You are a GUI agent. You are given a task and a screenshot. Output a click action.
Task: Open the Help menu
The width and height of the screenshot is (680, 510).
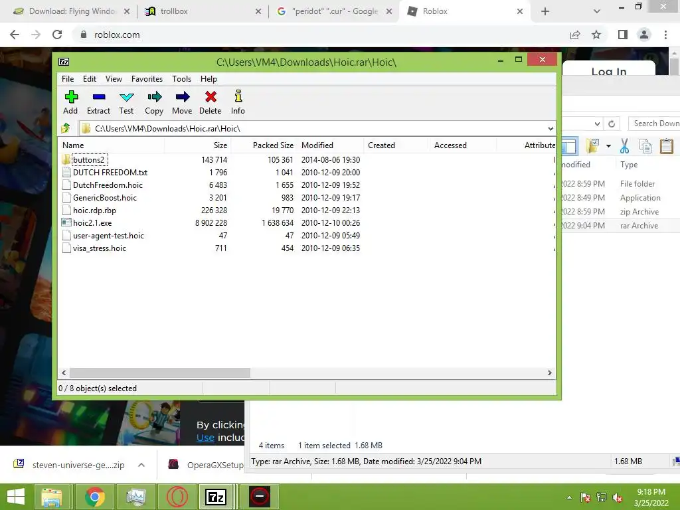(209, 79)
